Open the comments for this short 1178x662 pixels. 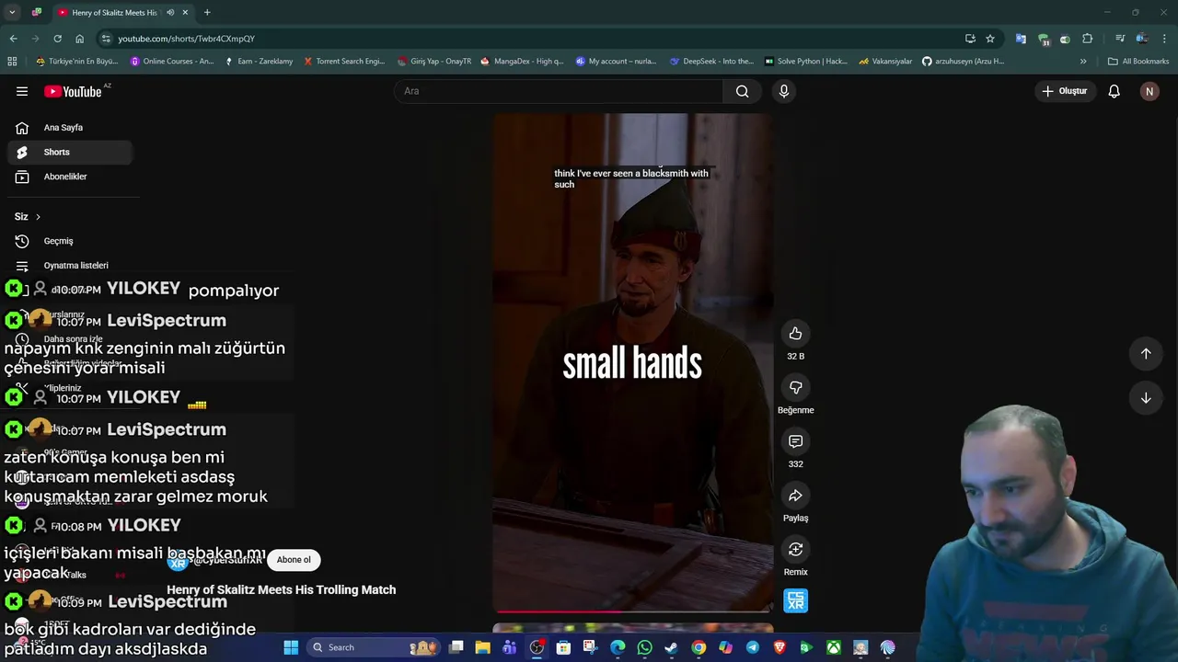(796, 441)
